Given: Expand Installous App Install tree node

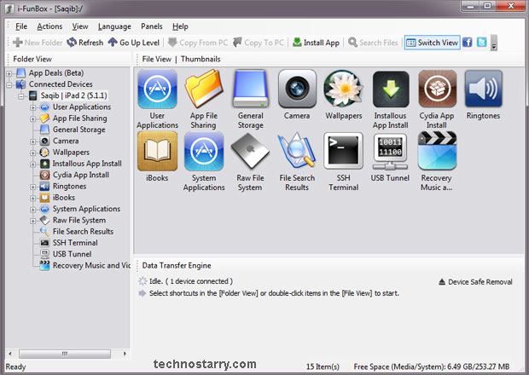Looking at the screenshot, I should click(33, 164).
